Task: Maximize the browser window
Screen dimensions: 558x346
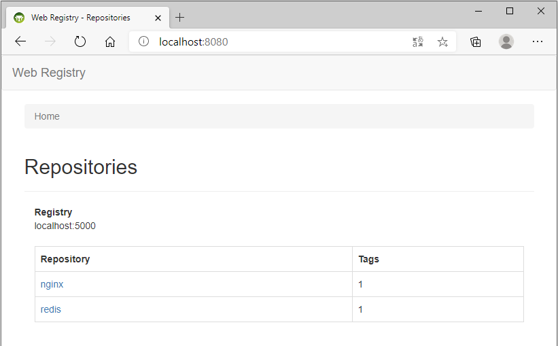Action: pos(510,11)
